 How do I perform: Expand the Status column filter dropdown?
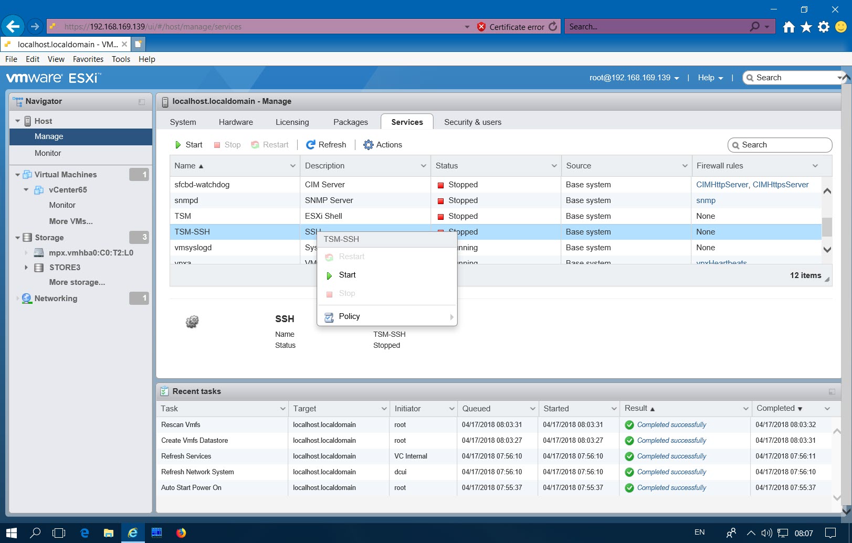[x=554, y=165]
